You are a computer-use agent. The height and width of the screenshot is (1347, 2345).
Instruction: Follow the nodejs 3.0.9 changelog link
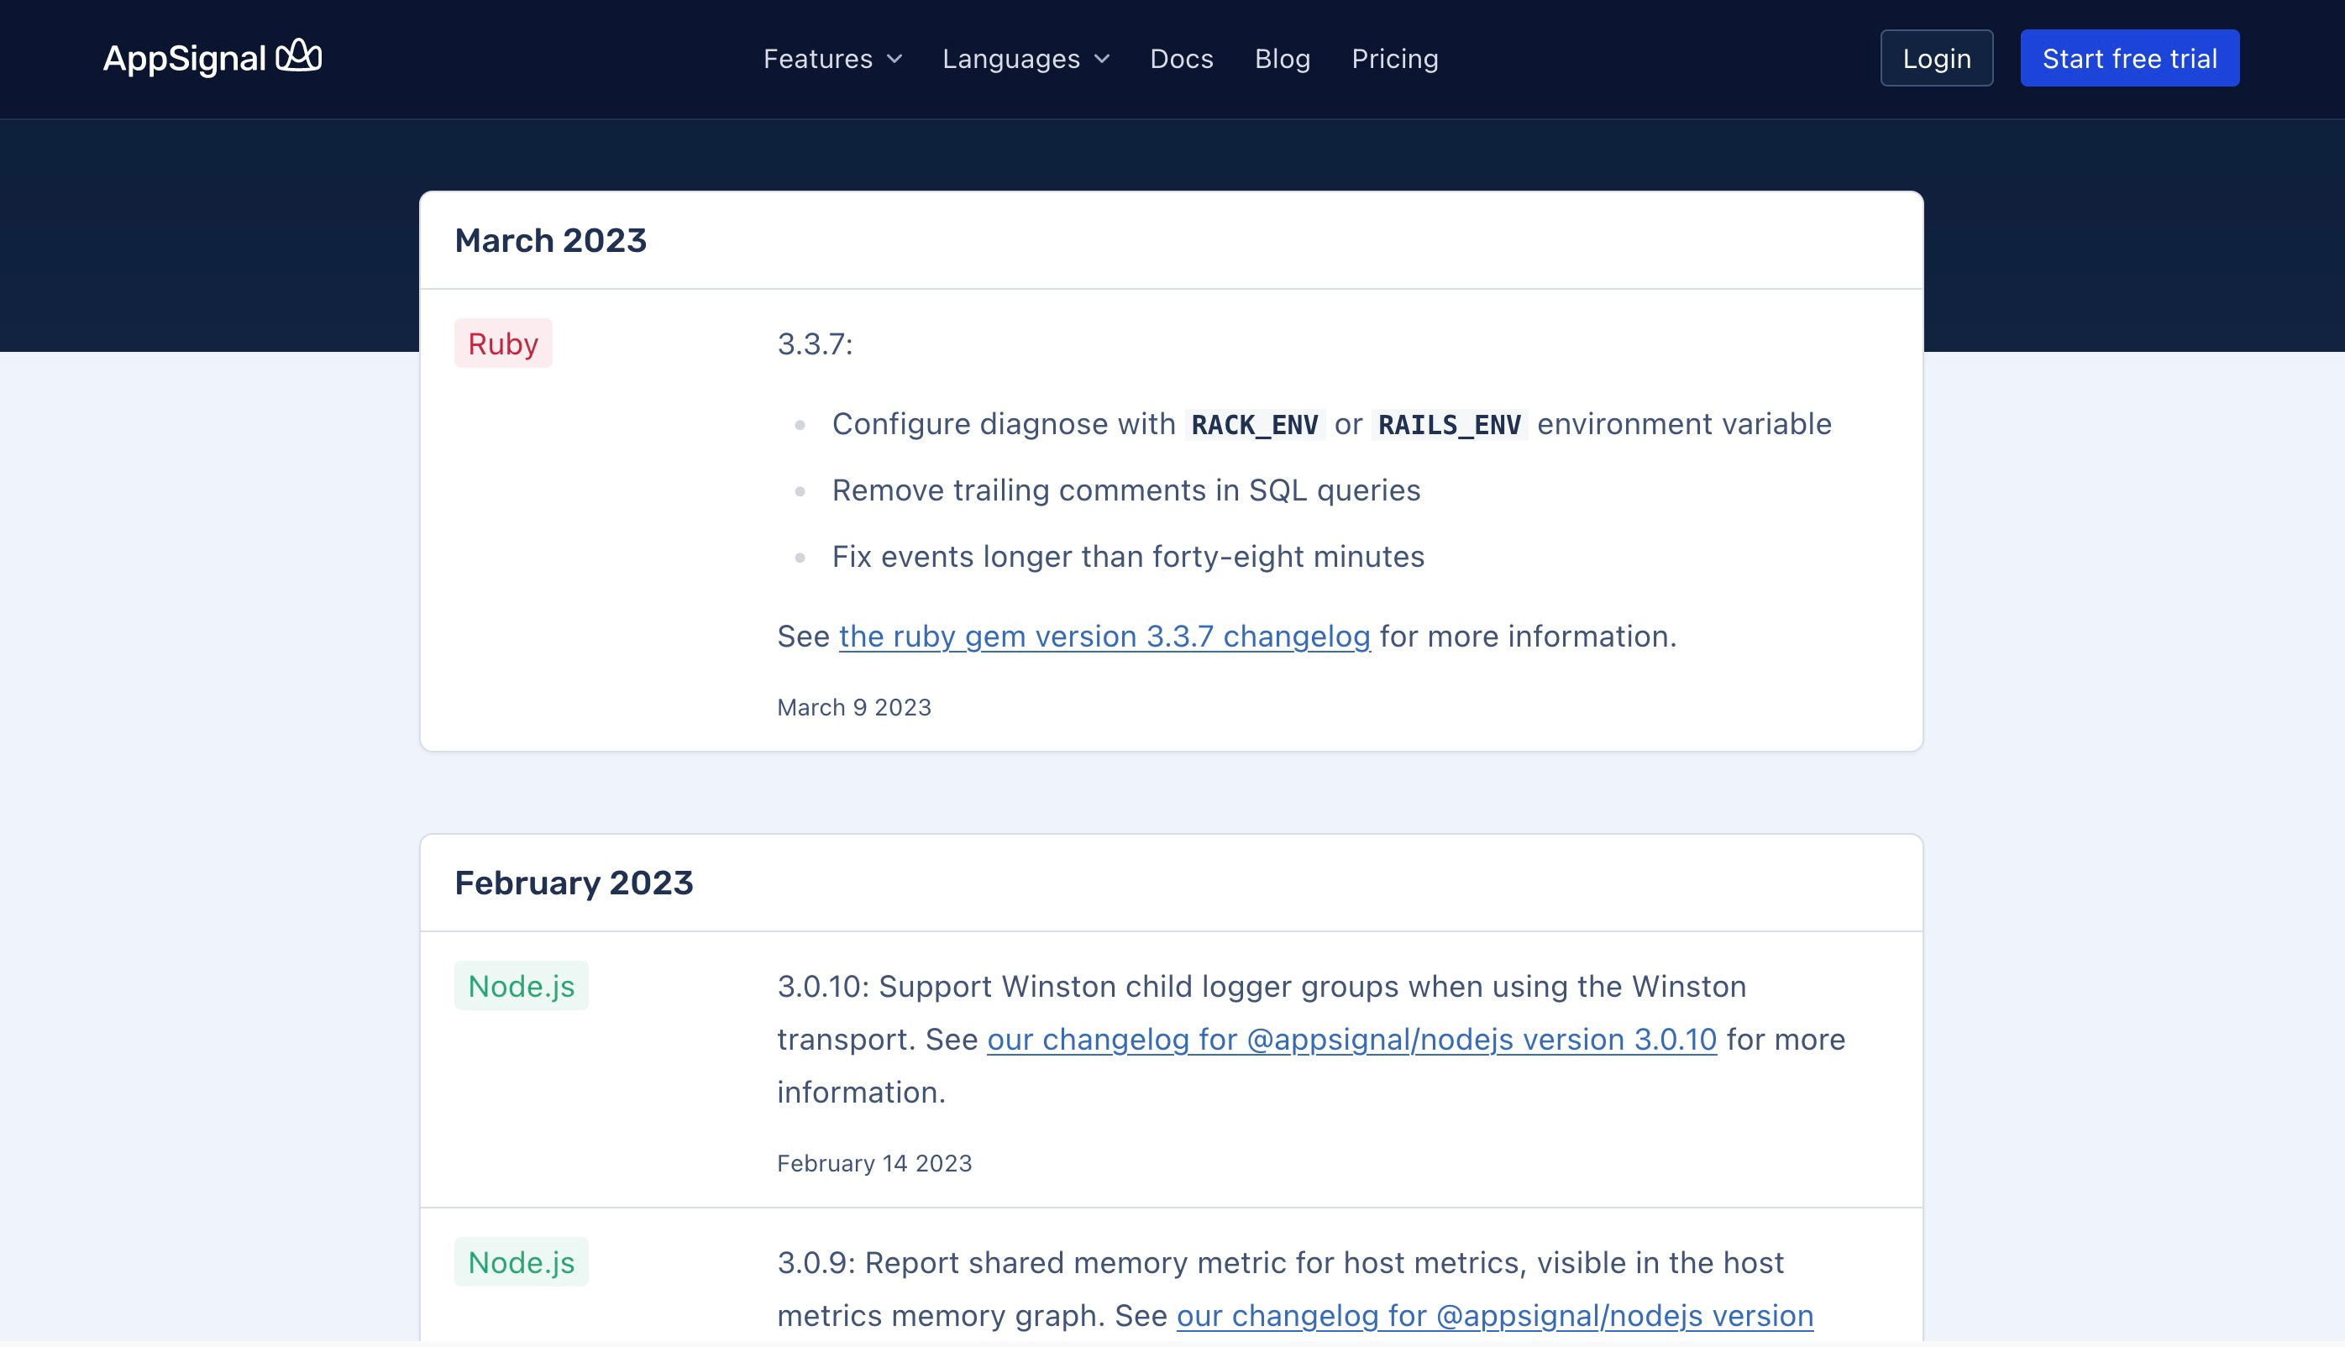(1494, 1314)
